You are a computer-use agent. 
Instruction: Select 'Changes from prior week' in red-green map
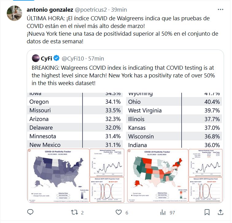[131, 196]
